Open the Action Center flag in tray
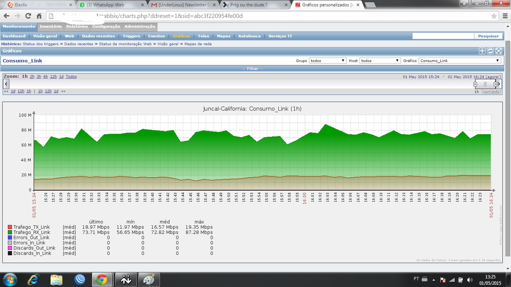This screenshot has width=511, height=287. click(443, 280)
